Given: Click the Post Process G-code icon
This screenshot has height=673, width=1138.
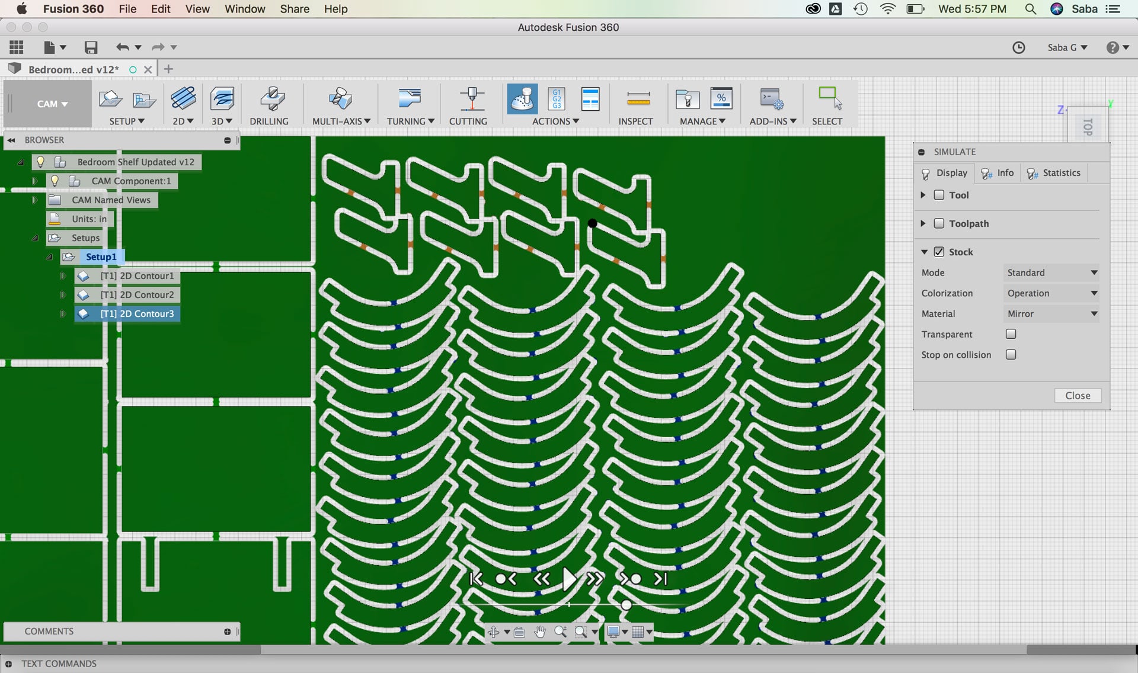Looking at the screenshot, I should pos(557,99).
